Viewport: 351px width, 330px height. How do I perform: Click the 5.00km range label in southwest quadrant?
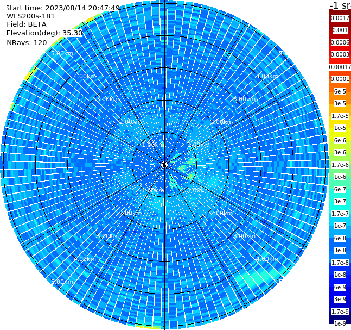pos(62,282)
